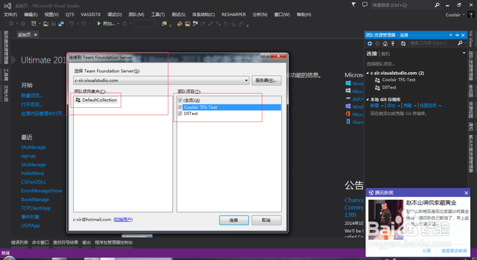Screen dimensions: 477x260
Task: Click the Find in Files toolbar icon
Action: pos(164,23)
